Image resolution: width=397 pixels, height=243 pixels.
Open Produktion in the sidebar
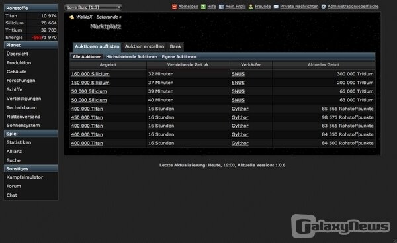[19, 63]
